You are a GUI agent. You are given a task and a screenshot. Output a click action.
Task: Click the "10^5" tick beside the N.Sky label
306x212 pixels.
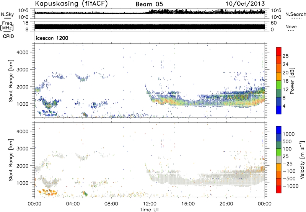[x=23, y=11]
